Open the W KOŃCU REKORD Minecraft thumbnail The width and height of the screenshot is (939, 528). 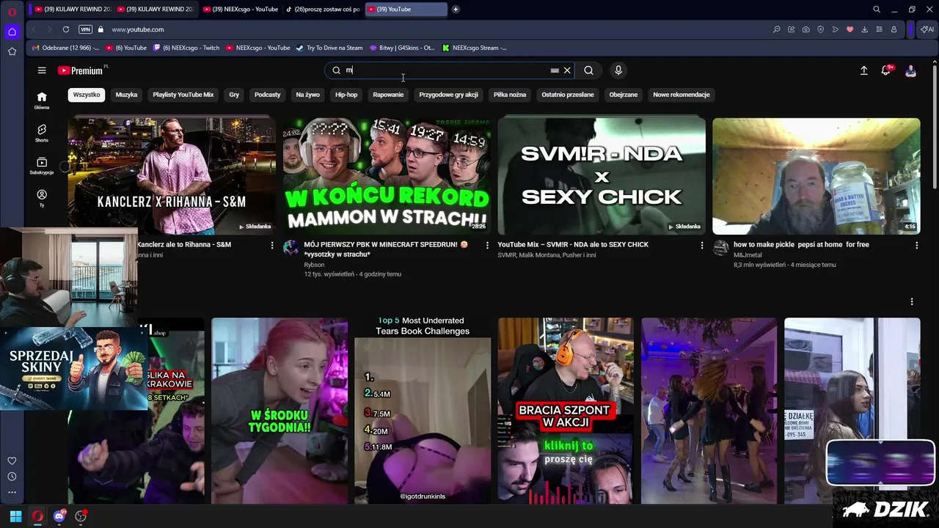click(387, 176)
